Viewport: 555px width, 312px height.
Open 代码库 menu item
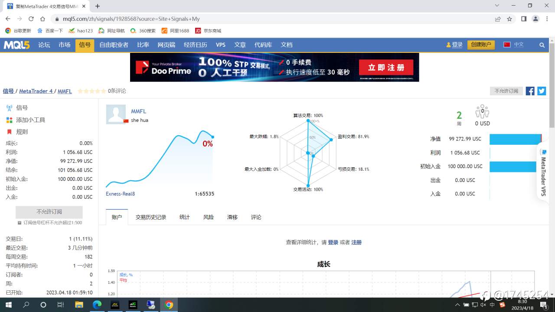click(x=263, y=45)
